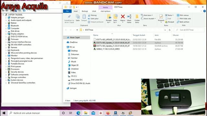Screen dimensions: 207x116
Task: Open Cortana circle on the taskbar
Action: [63, 113]
